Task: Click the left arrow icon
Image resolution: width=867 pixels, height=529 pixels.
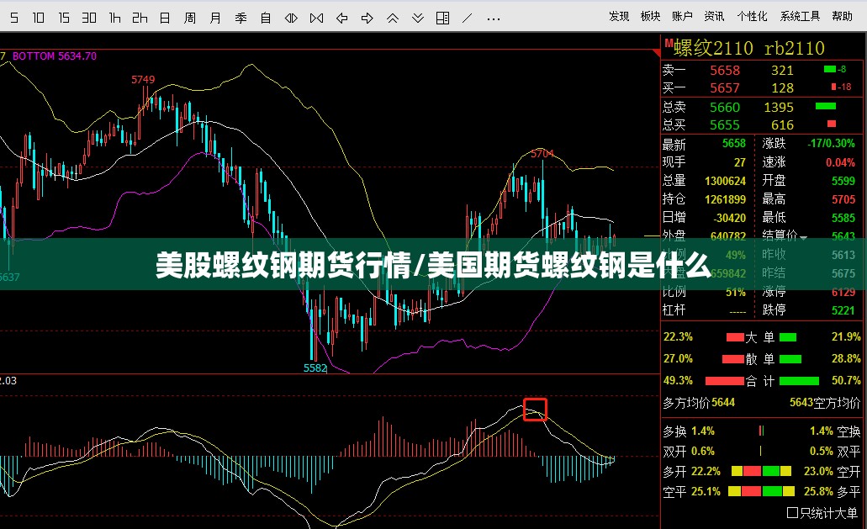Action: (x=341, y=19)
